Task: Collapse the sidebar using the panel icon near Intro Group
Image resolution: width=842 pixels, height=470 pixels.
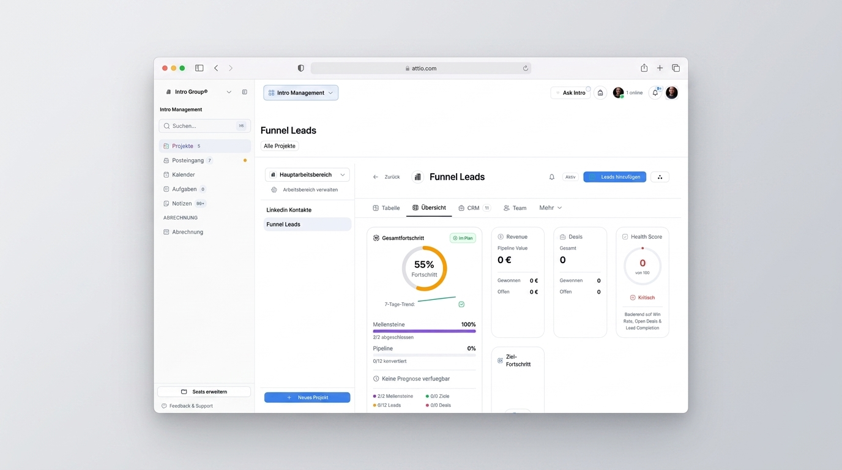Action: pyautogui.click(x=244, y=92)
